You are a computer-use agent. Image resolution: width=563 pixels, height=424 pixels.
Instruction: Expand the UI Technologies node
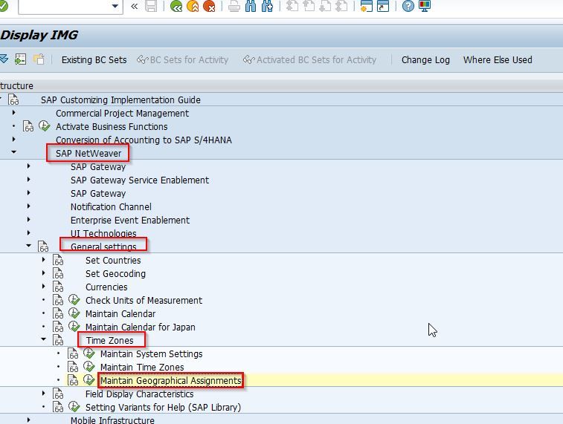tap(29, 232)
